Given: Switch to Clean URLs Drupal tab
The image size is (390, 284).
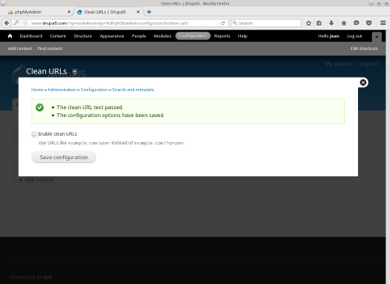Looking at the screenshot, I should (108, 12).
